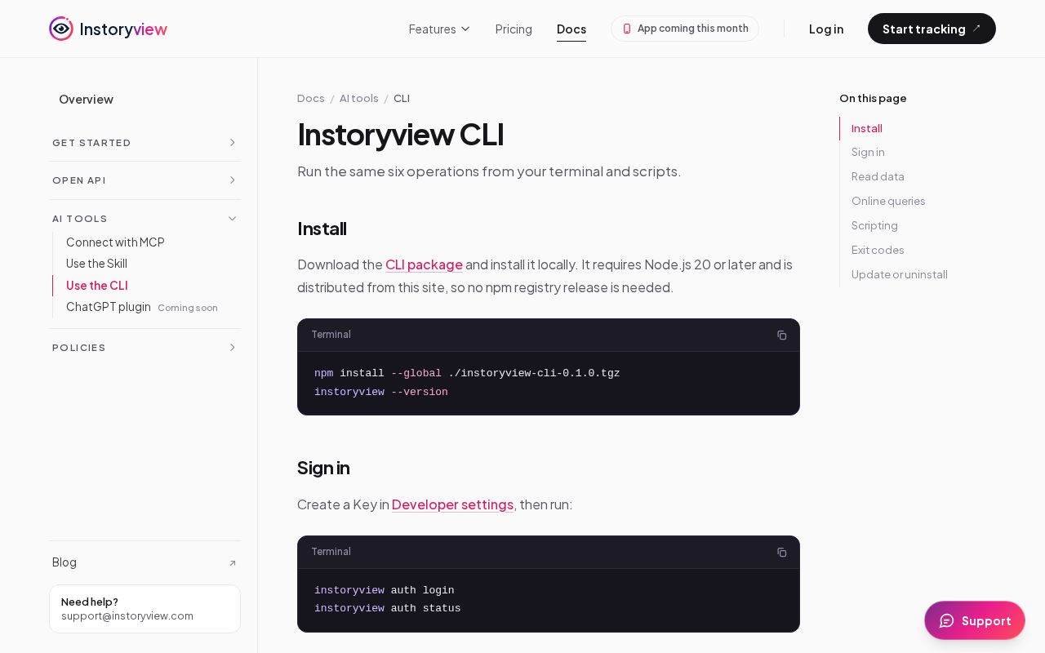The width and height of the screenshot is (1045, 653).
Task: Select Connect with MCP in sidebar
Action: (x=115, y=242)
